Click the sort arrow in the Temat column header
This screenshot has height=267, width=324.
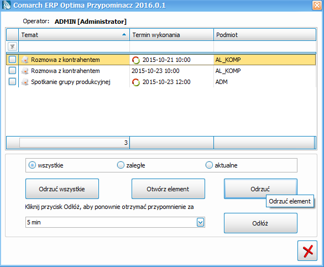click(124, 34)
